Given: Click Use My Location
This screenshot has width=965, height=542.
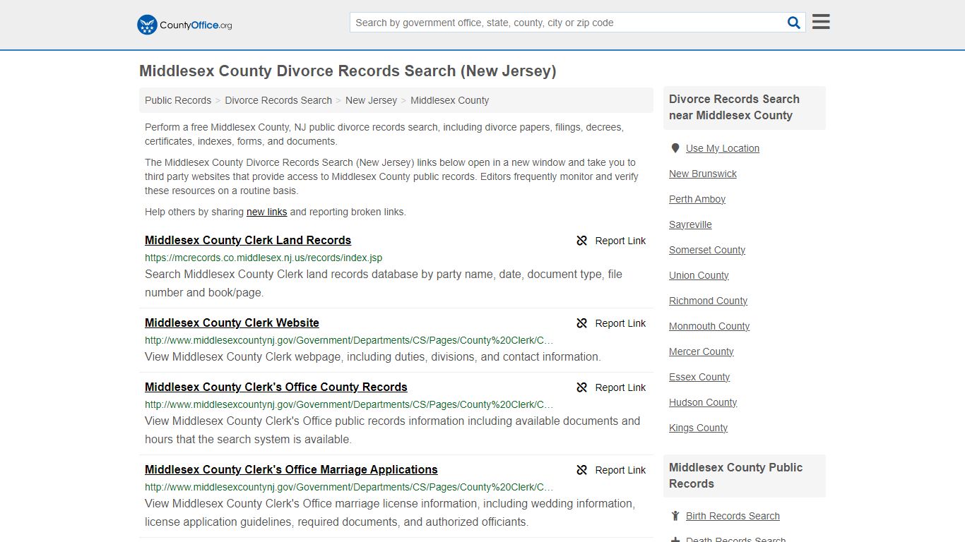Looking at the screenshot, I should pos(723,148).
